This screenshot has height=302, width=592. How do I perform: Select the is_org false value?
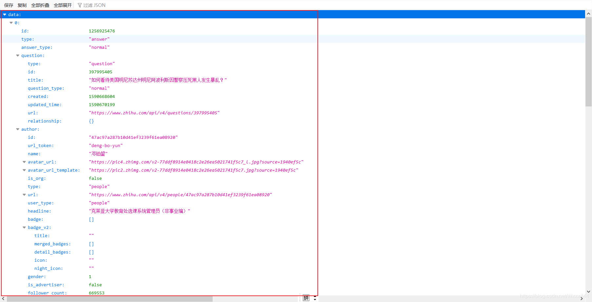click(95, 178)
